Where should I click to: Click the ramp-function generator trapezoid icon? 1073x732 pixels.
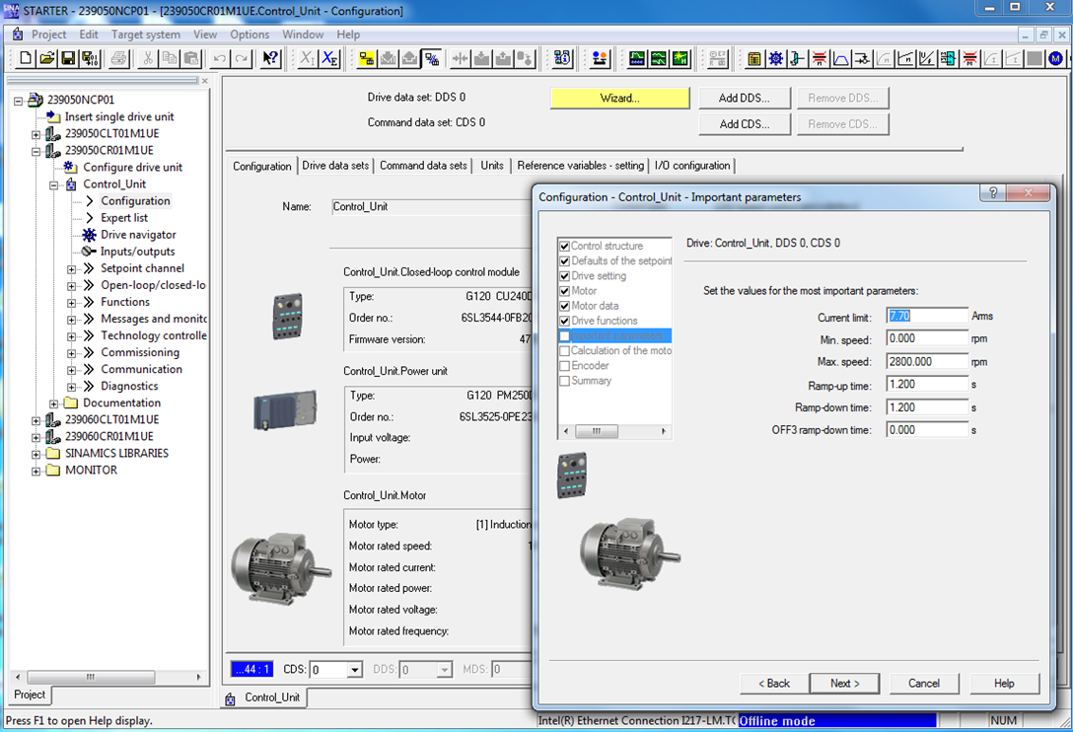pyautogui.click(x=841, y=59)
